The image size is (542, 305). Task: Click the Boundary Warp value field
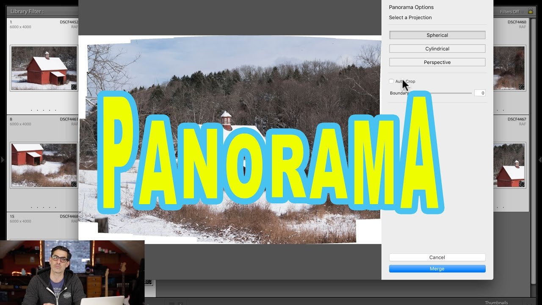[x=480, y=93]
